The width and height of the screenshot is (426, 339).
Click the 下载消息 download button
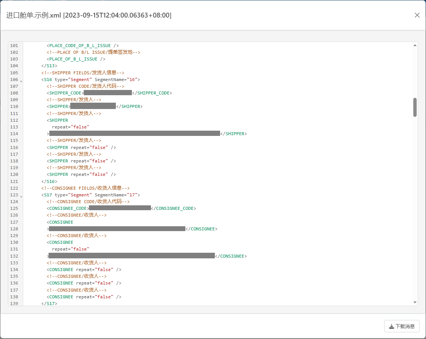tap(402, 326)
